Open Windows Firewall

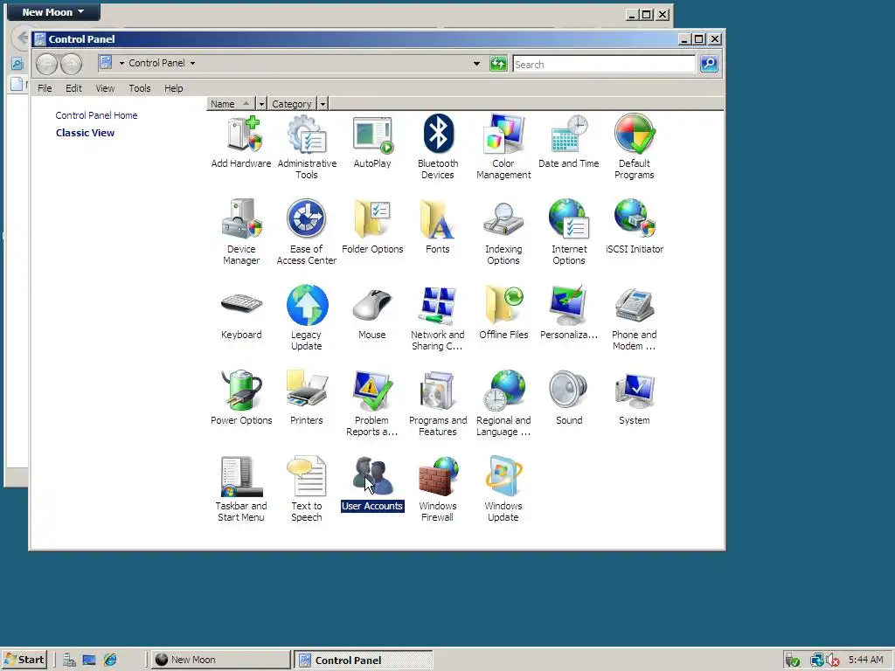[438, 489]
